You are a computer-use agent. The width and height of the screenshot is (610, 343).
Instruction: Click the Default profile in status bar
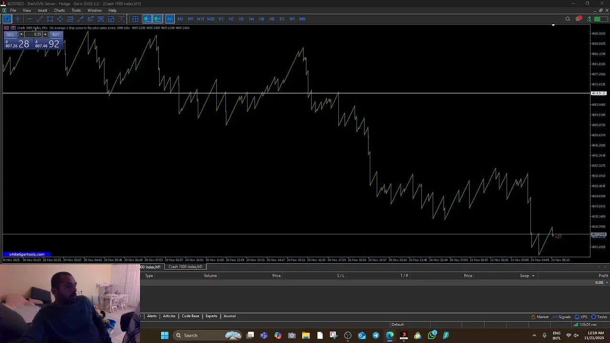pos(397,325)
